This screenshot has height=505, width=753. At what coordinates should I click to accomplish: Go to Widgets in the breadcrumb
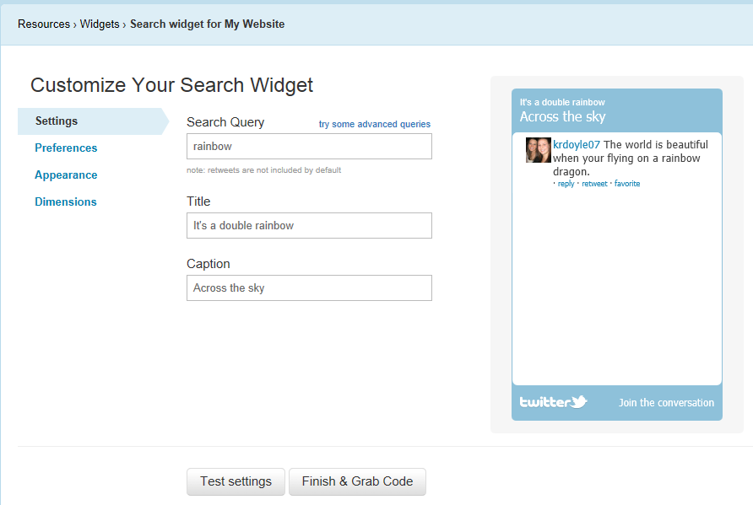pos(100,24)
